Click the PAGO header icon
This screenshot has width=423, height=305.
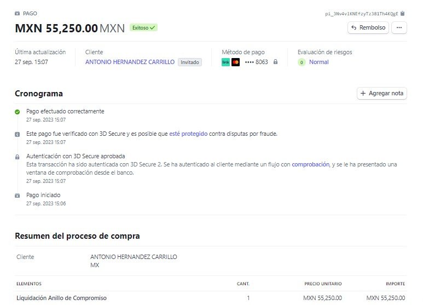pyautogui.click(x=18, y=14)
